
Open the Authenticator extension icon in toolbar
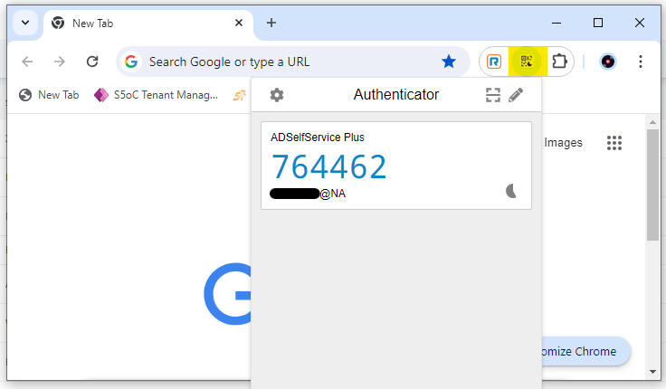tap(527, 62)
